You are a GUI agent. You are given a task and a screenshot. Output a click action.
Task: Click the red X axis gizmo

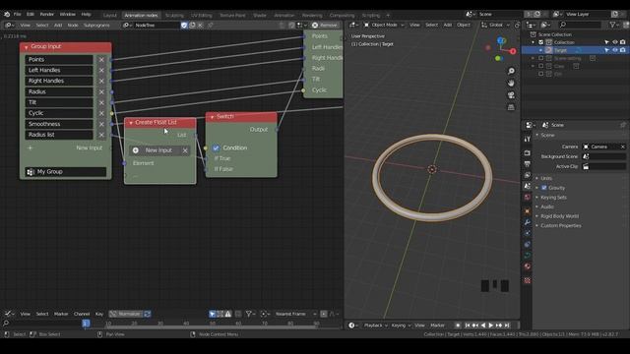coord(513,51)
